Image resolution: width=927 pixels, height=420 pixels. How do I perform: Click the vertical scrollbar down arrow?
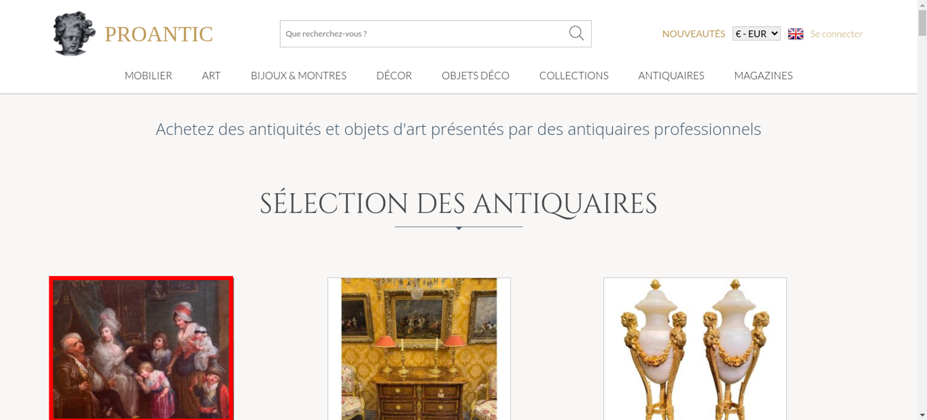click(x=922, y=415)
